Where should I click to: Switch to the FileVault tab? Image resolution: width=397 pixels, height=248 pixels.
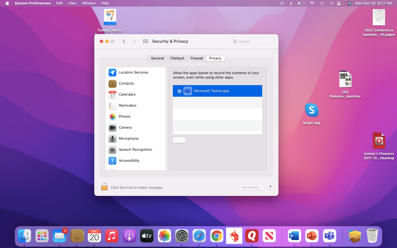pyautogui.click(x=177, y=58)
